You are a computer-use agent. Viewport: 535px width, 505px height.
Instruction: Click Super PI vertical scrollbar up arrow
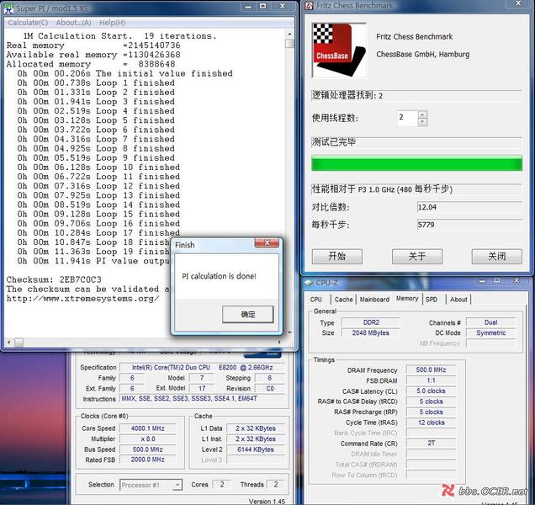[x=289, y=35]
